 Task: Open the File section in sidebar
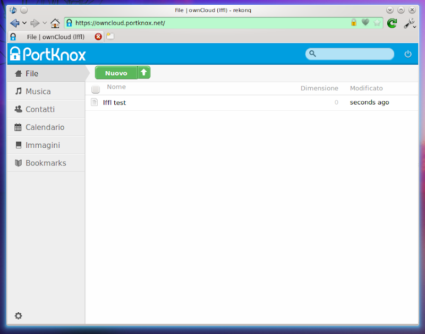(x=46, y=74)
